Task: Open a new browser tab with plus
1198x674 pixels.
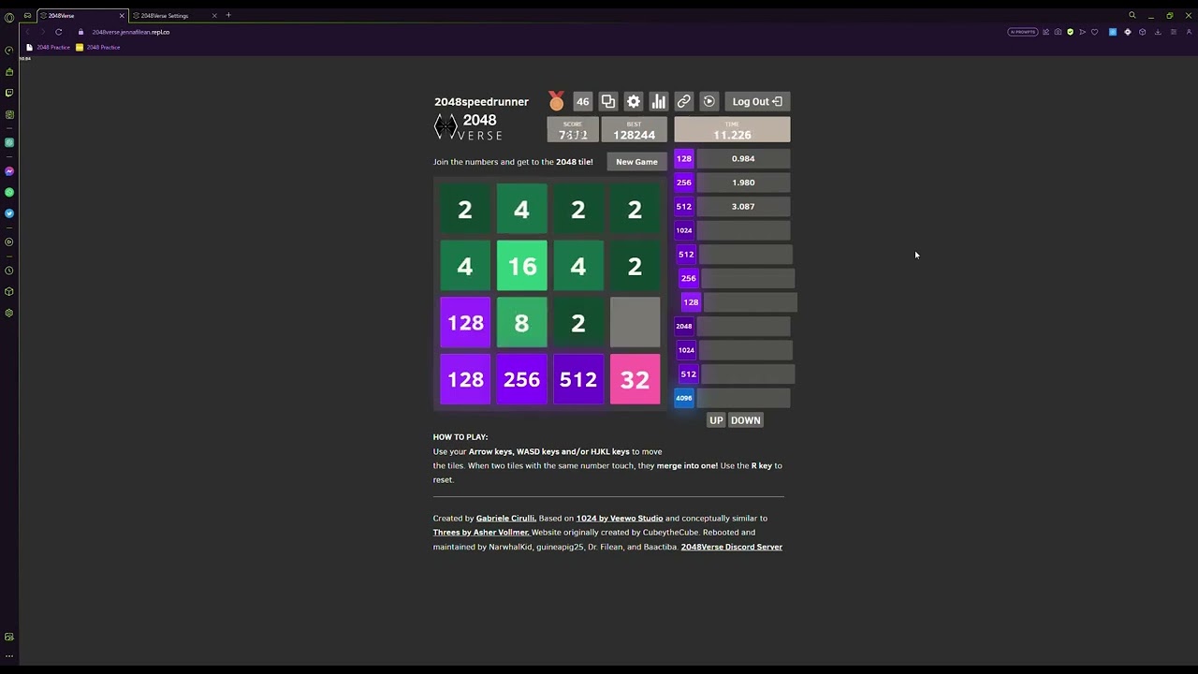Action: tap(228, 15)
